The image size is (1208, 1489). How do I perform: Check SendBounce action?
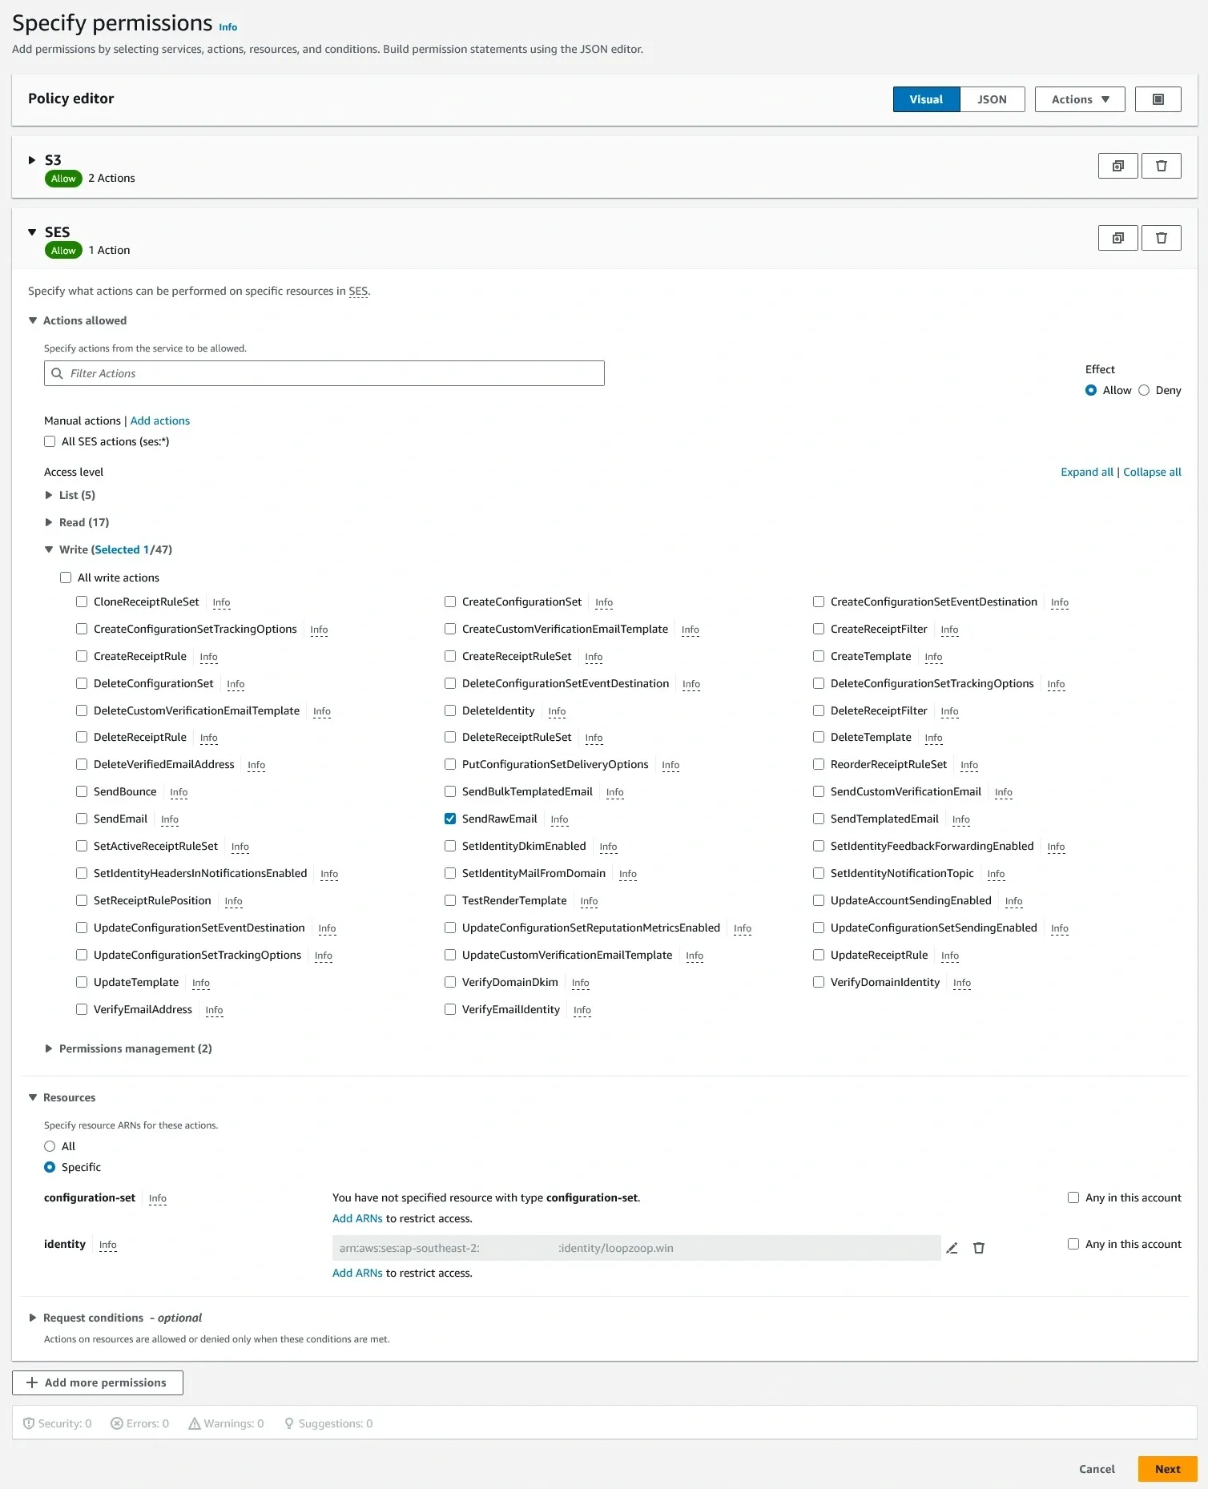[x=82, y=791]
